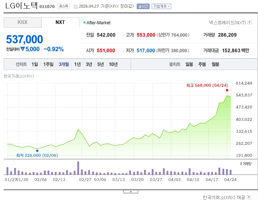The width and height of the screenshot is (258, 201).
Task: Select 3개월 line chart period
Action: coord(64,64)
